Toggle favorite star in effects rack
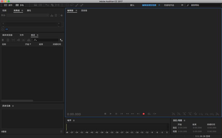Viewport: 222px width, 138px height. 62,15
